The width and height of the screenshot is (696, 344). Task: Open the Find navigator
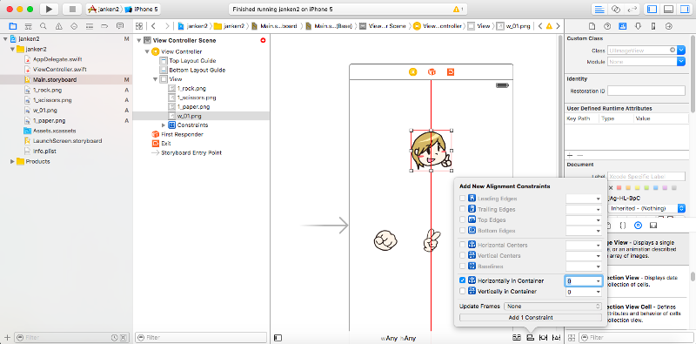(x=43, y=26)
